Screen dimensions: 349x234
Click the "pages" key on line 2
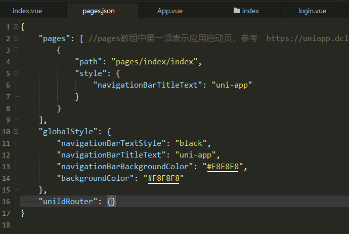54,38
